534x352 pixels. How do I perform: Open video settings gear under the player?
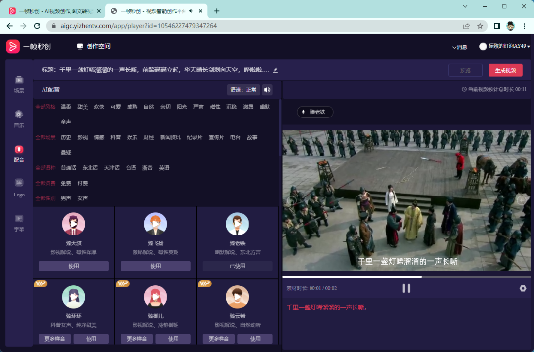pos(523,288)
